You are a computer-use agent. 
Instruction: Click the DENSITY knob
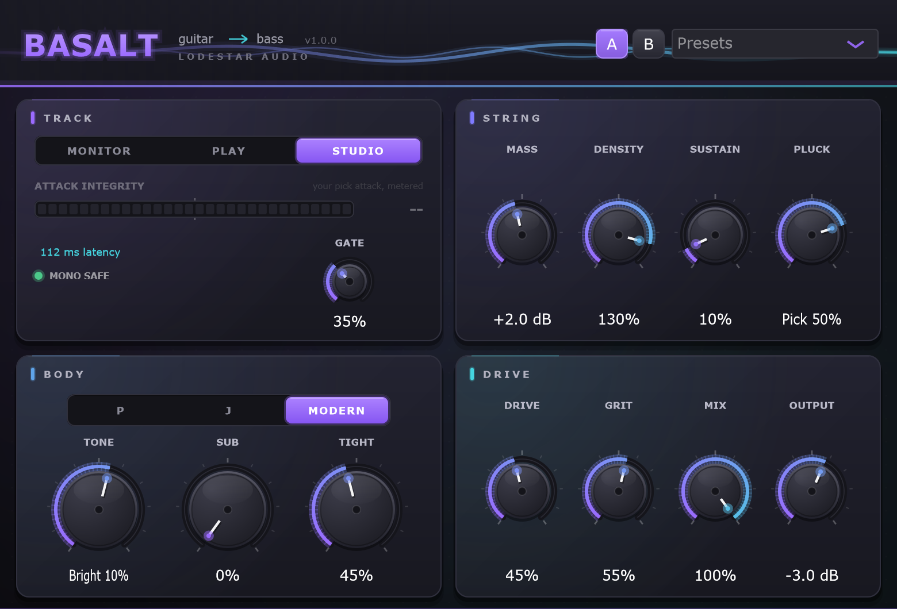pyautogui.click(x=619, y=234)
